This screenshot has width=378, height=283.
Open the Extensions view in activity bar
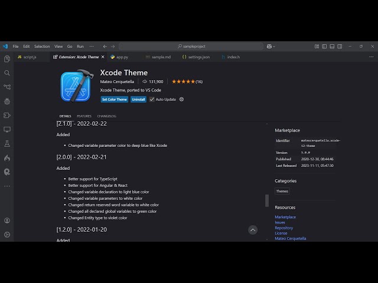pos(7,116)
